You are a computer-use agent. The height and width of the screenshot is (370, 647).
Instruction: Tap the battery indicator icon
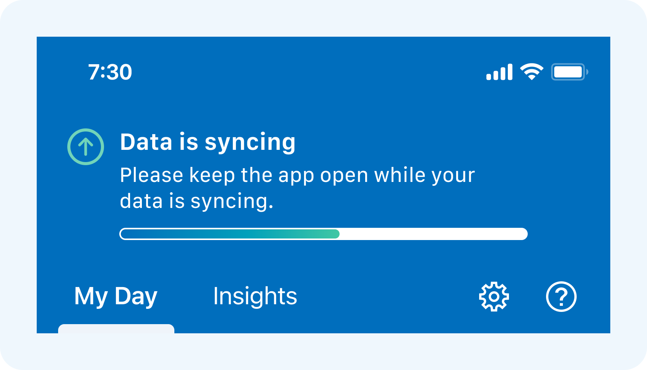point(569,72)
